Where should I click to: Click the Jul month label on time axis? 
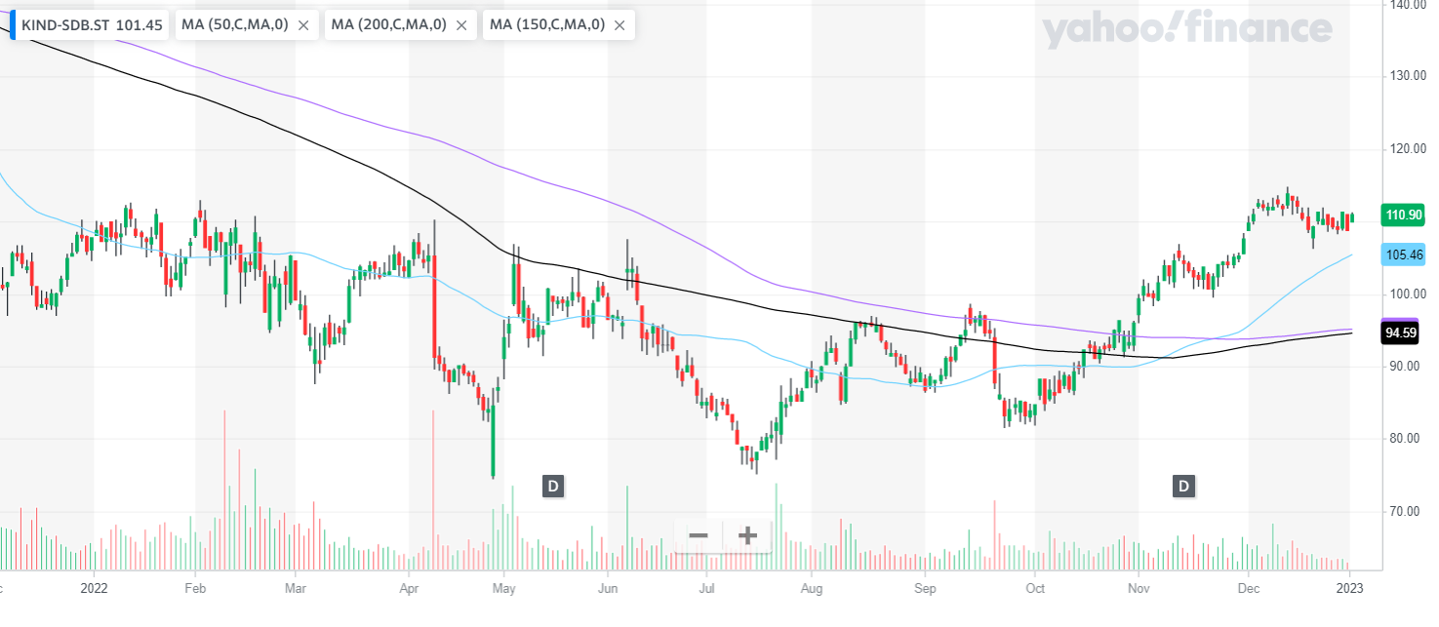704,588
